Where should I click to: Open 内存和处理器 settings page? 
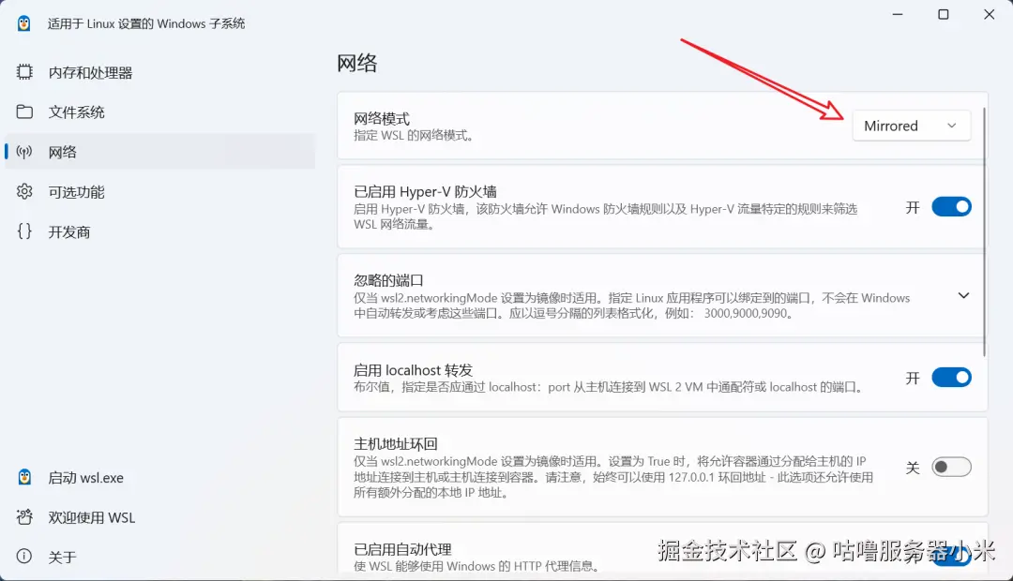pyautogui.click(x=159, y=72)
